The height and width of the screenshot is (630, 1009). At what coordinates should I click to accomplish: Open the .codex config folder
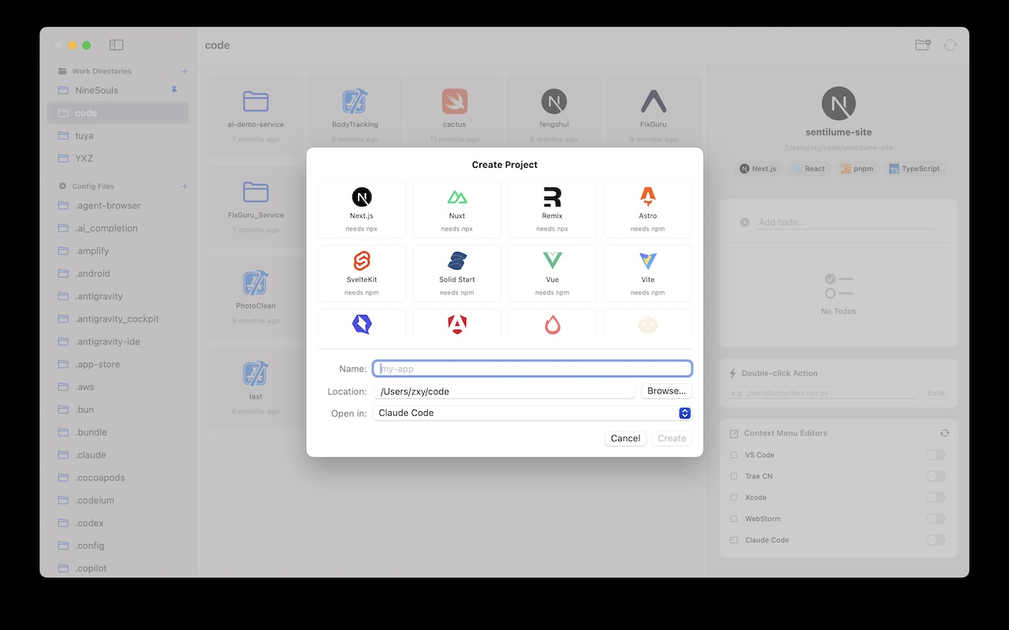pyautogui.click(x=118, y=524)
